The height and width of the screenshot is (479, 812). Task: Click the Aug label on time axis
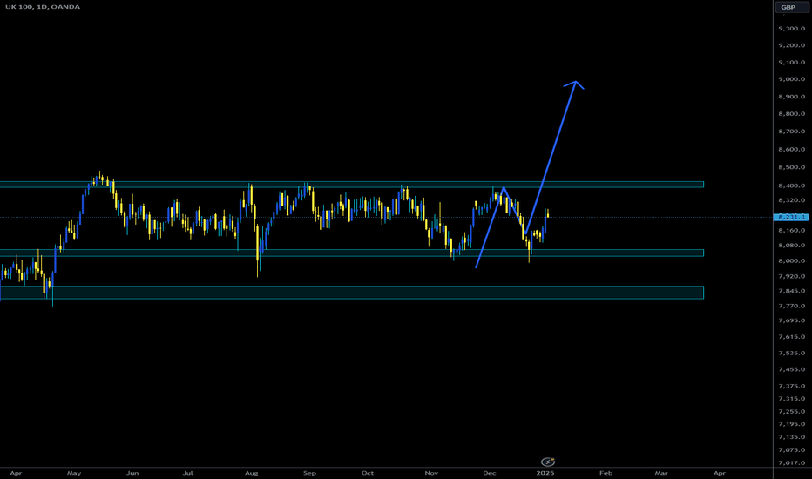[x=251, y=473]
